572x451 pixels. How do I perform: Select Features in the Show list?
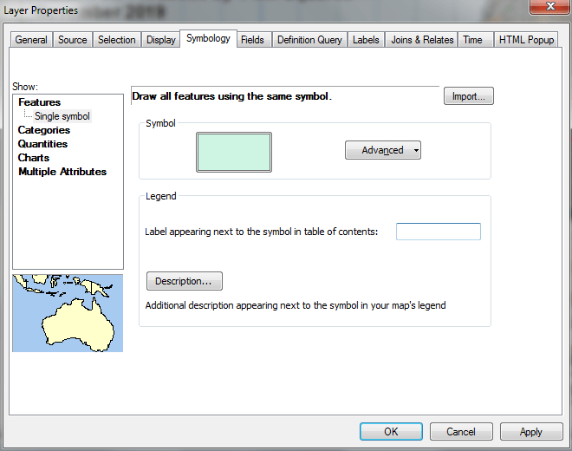point(39,102)
